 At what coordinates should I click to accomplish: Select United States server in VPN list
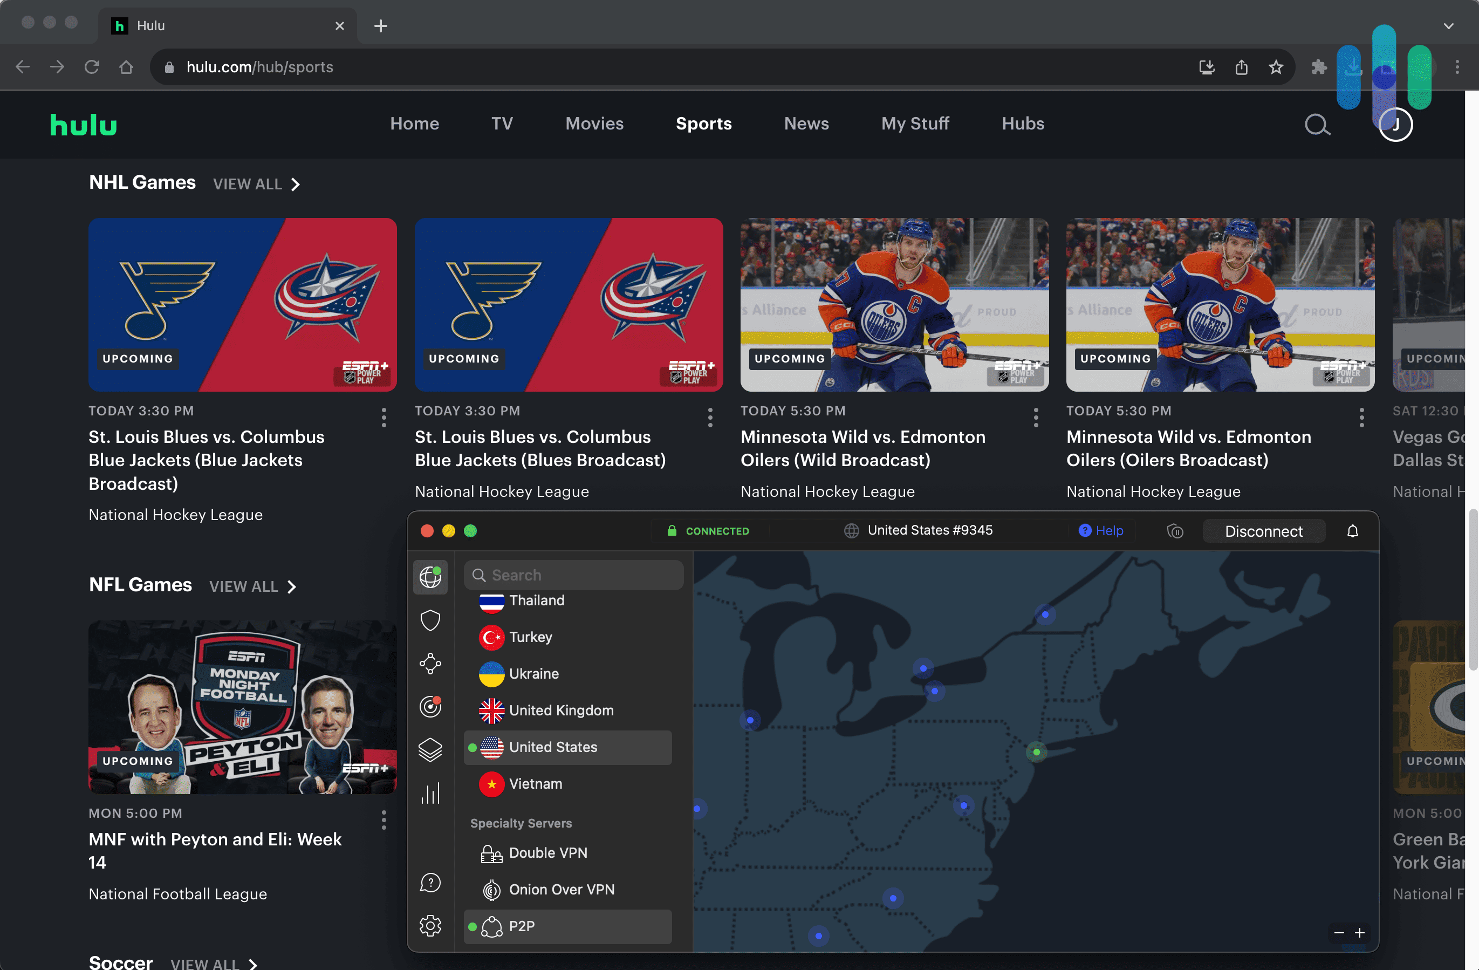coord(554,747)
